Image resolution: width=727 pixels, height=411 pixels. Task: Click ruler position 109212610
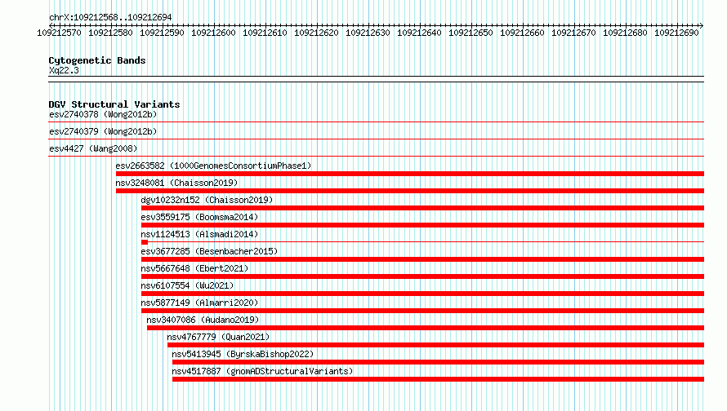(x=265, y=33)
